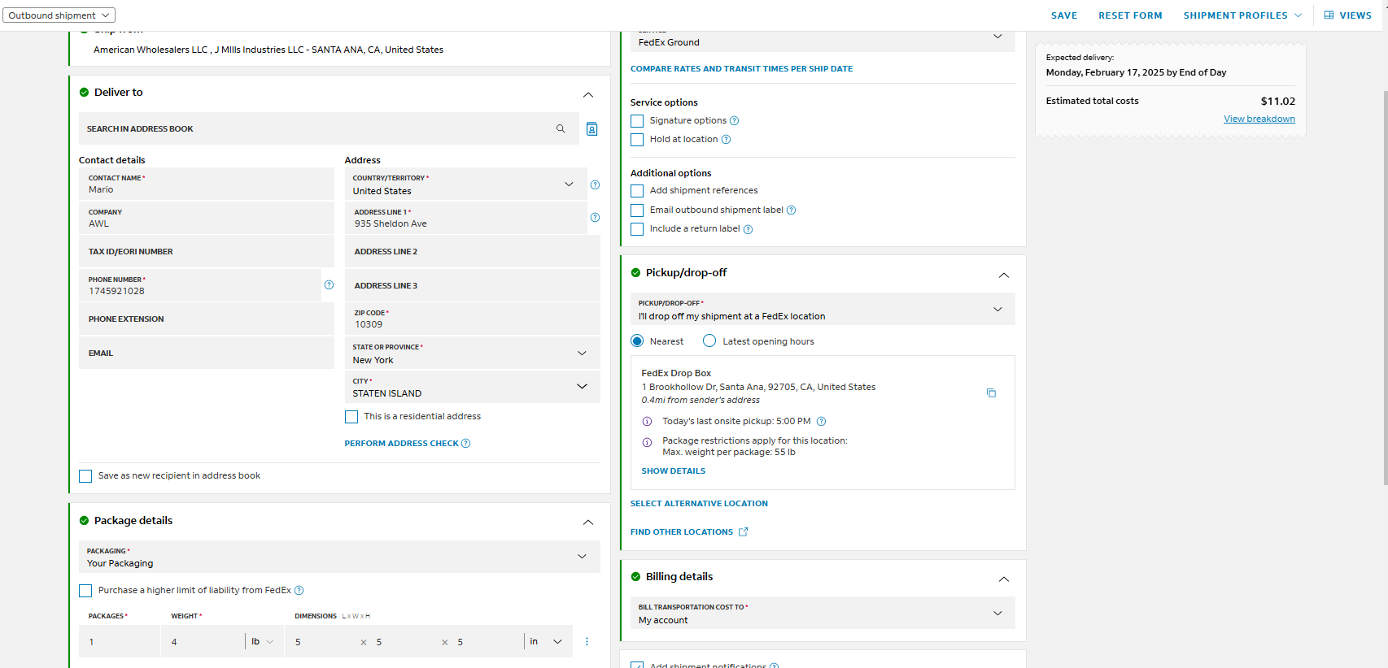Screen dimensions: 1388x668
Task: Check Include a return label box
Action: click(x=637, y=229)
